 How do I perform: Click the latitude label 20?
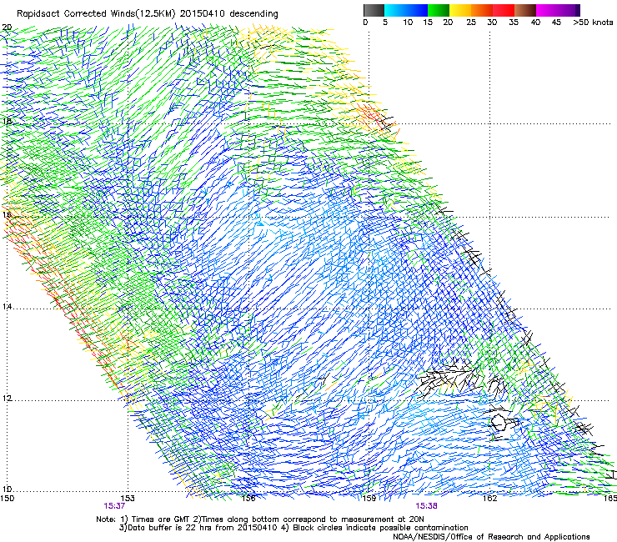tap(7, 28)
